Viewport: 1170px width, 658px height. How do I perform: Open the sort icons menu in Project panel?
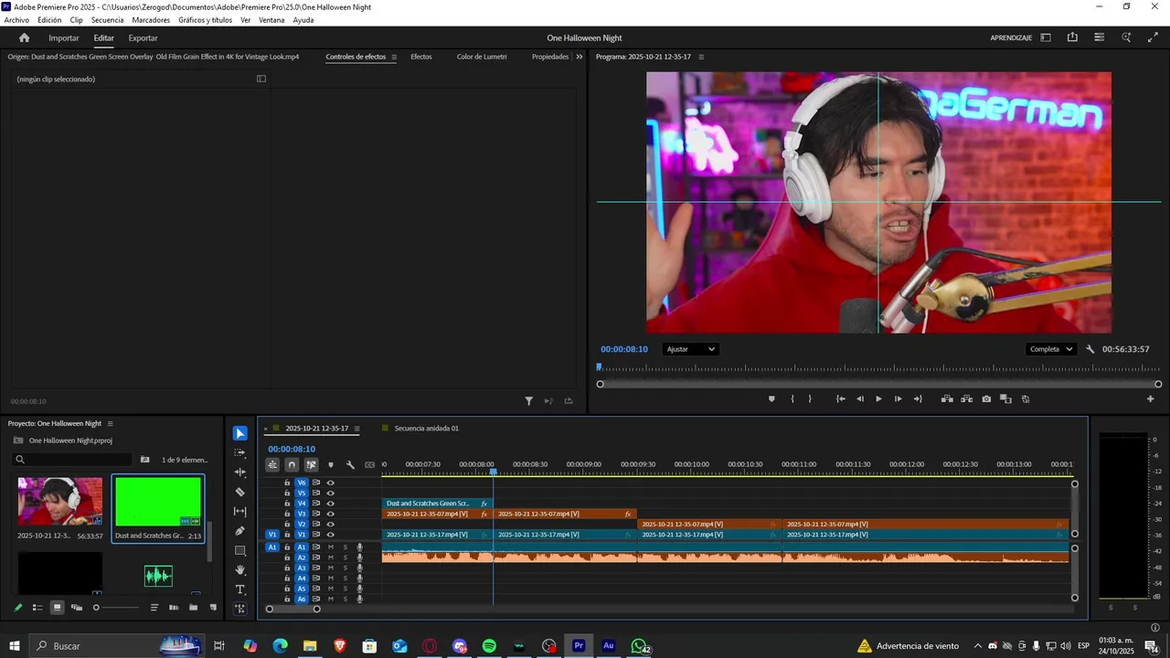(154, 607)
